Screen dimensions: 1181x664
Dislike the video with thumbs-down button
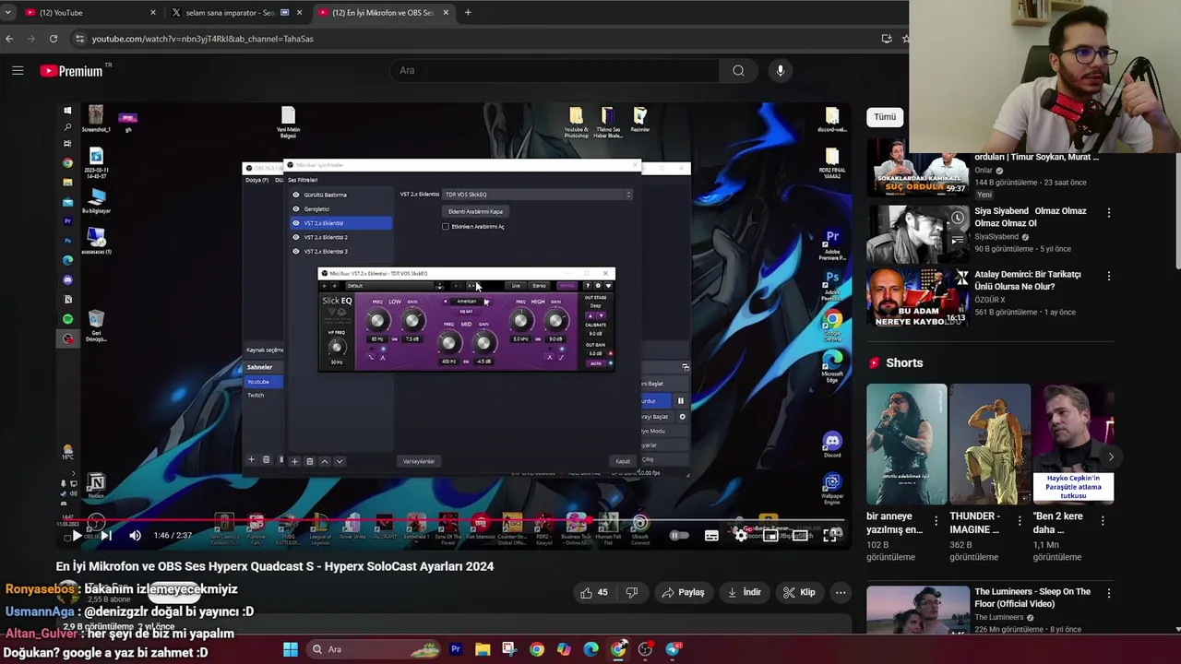(632, 592)
